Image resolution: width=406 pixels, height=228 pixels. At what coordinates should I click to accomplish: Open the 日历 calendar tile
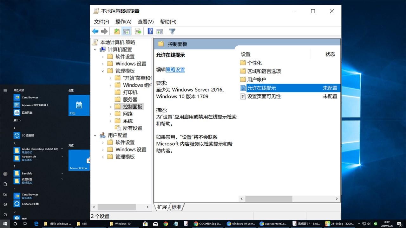click(x=79, y=105)
